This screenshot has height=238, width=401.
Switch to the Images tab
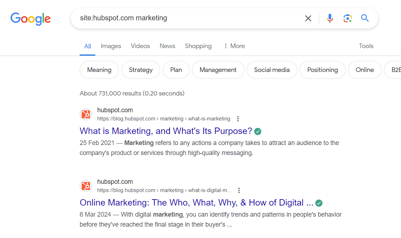(111, 46)
